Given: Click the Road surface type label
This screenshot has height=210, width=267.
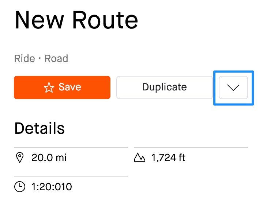Looking at the screenshot, I should pyautogui.click(x=56, y=58).
